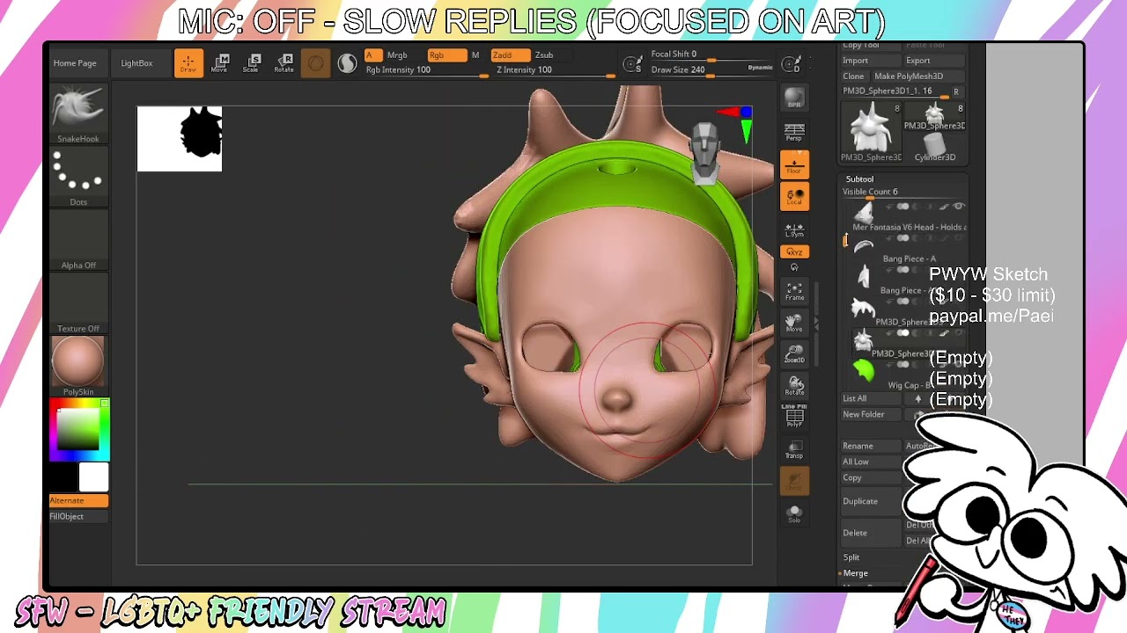The height and width of the screenshot is (633, 1127).
Task: Open the Dots stroke picker
Action: pos(78,177)
